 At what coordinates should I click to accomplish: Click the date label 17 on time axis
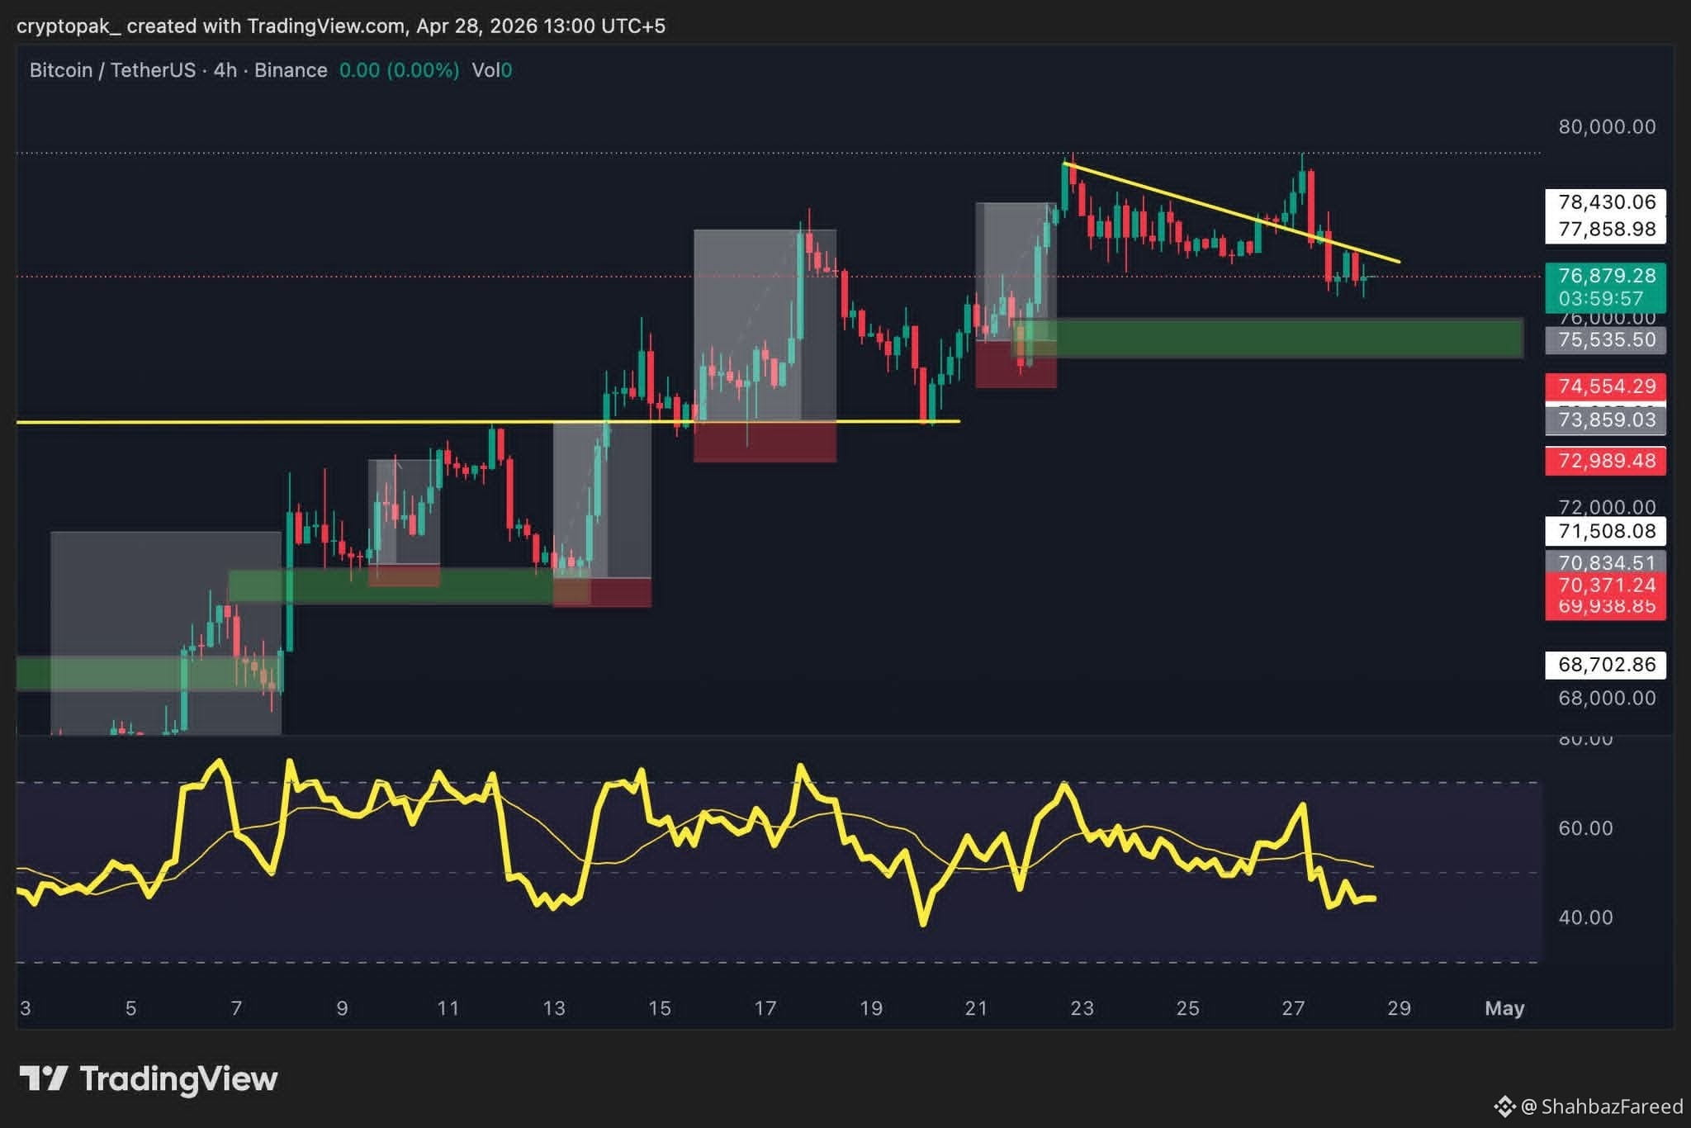[x=765, y=1008]
